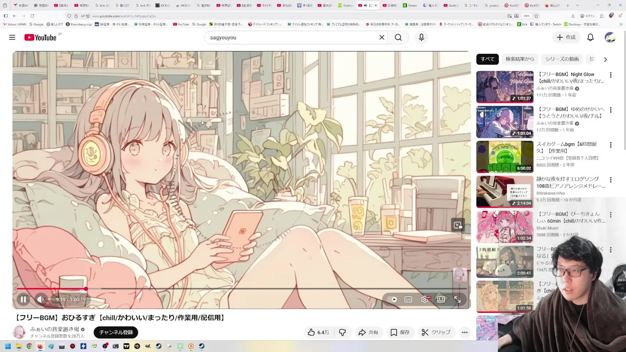
Task: Open YouTube notifications bell
Action: point(590,37)
